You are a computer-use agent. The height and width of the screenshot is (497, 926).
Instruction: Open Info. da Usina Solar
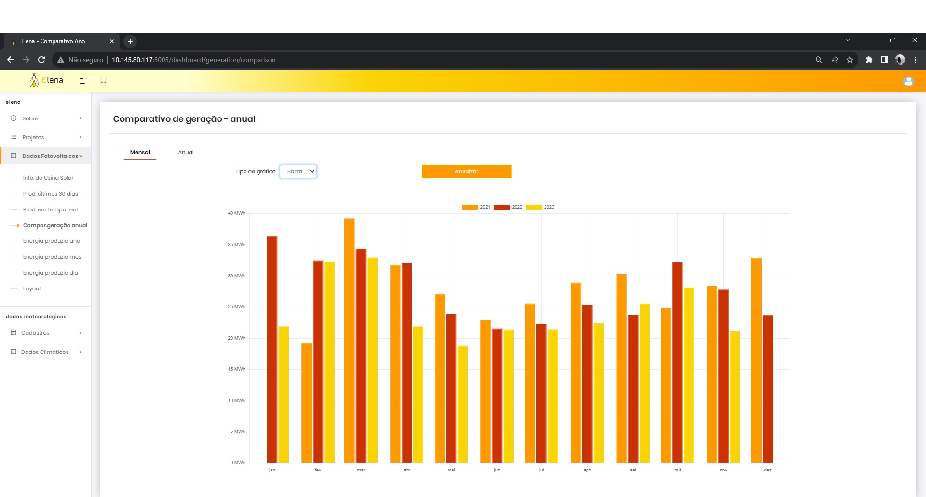pos(48,178)
